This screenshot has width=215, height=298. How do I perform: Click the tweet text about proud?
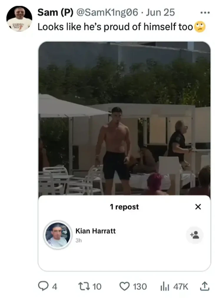pos(115,27)
